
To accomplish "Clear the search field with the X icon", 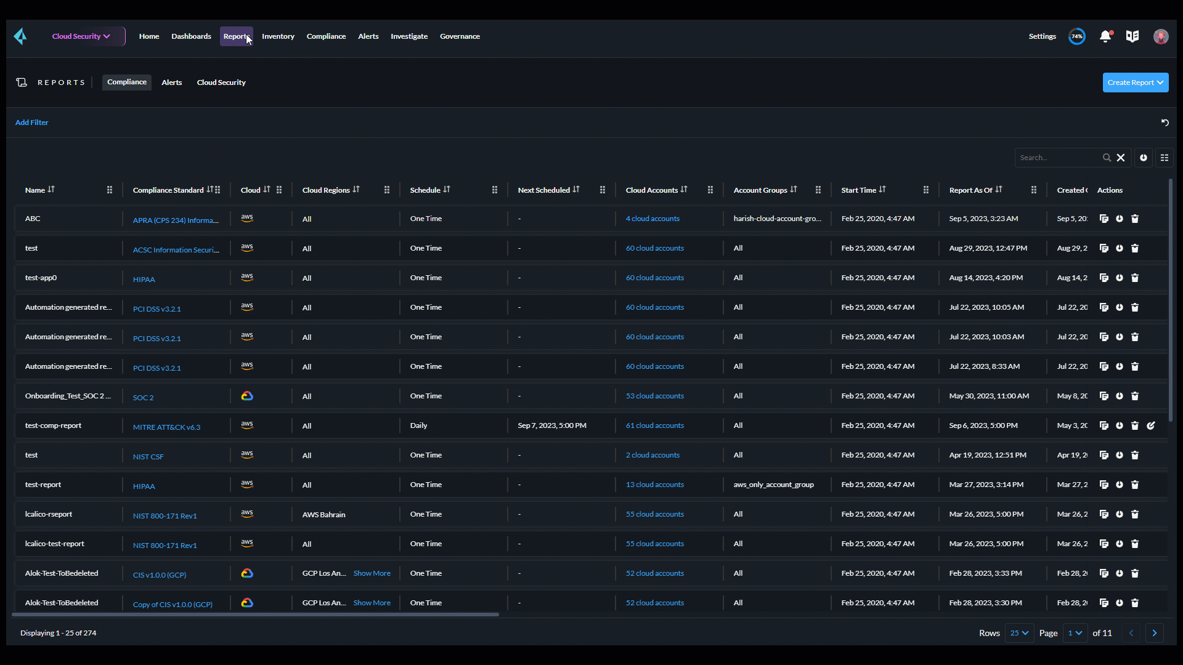I will coord(1121,158).
